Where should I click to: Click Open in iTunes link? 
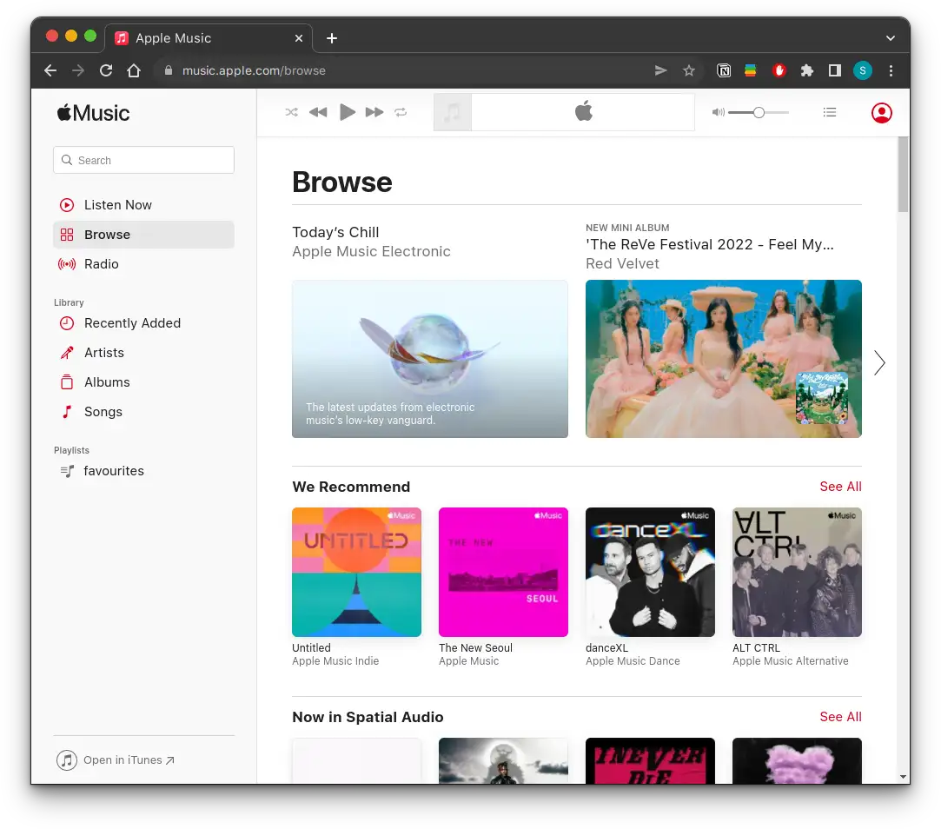click(116, 760)
